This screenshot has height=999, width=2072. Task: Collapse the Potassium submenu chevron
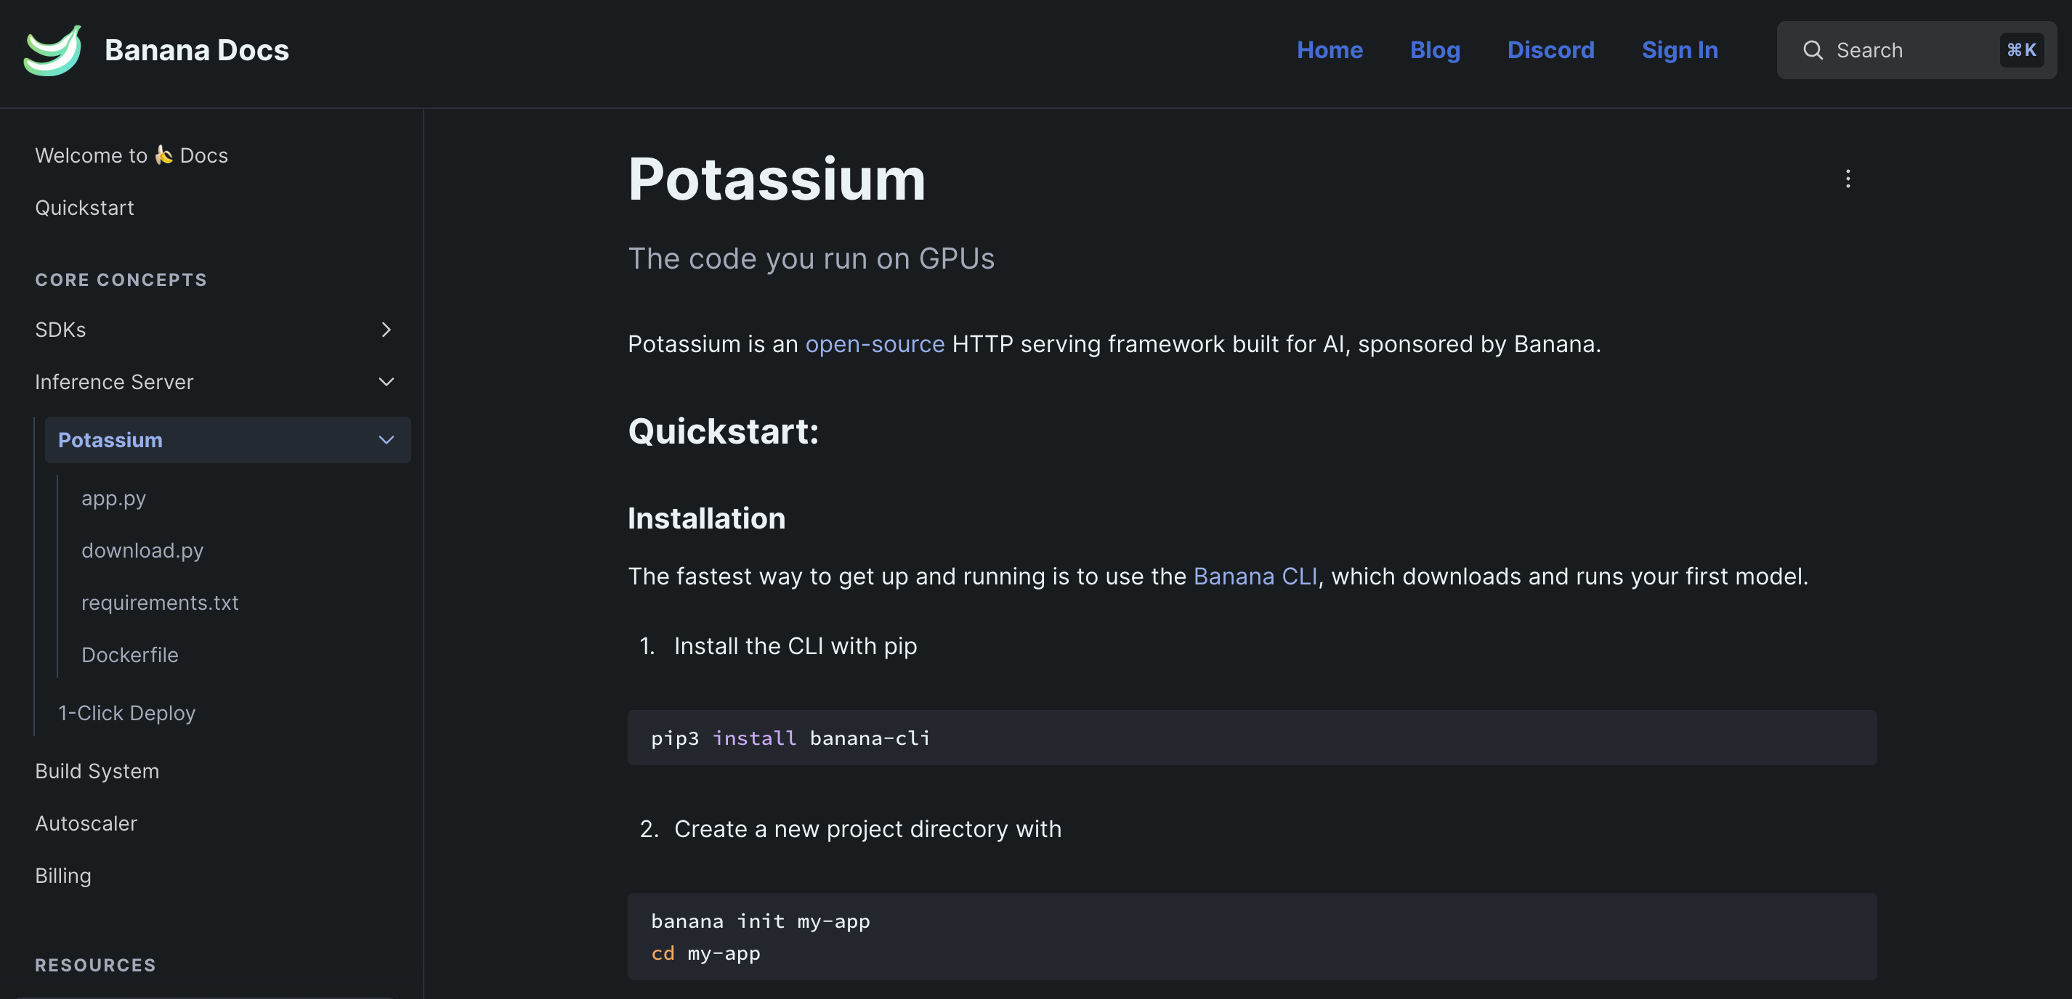pyautogui.click(x=386, y=440)
